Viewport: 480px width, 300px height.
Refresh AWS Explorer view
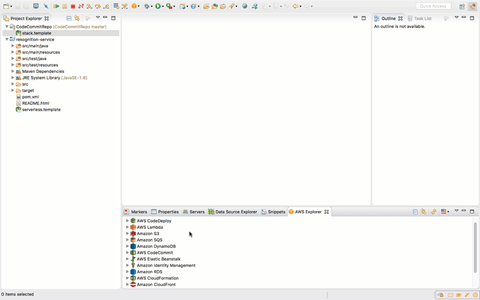[x=433, y=212]
